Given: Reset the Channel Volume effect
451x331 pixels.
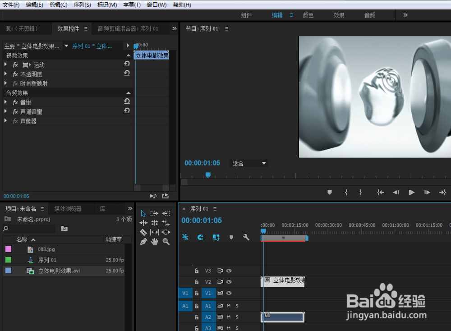Looking at the screenshot, I should [x=127, y=110].
